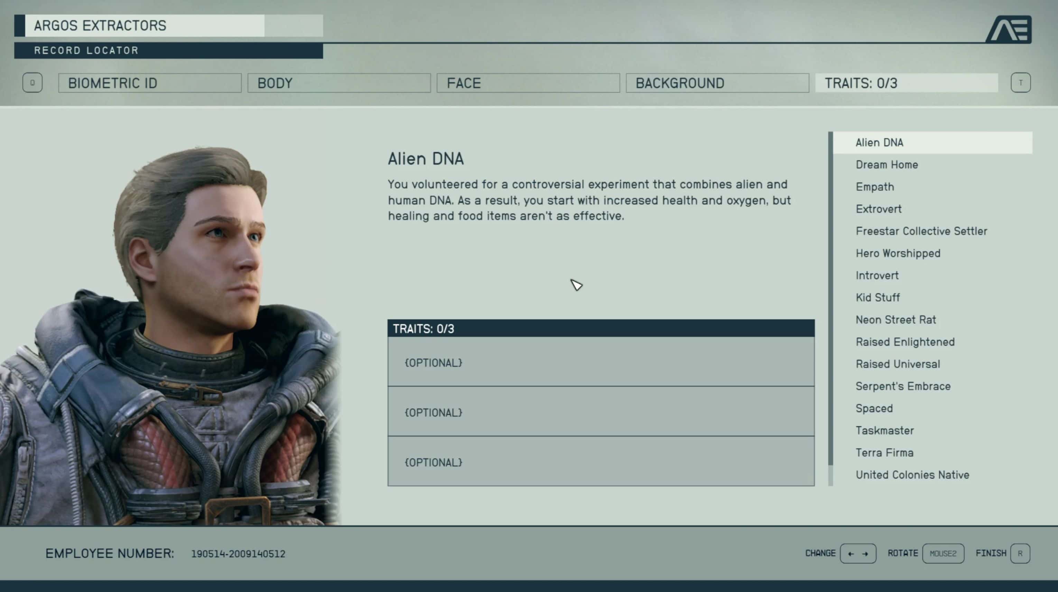Open the Biometric ID tab

click(149, 83)
